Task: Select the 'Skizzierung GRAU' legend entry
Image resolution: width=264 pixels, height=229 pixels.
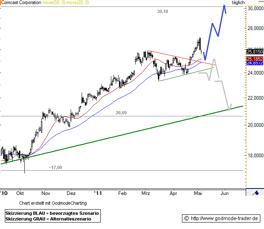Action: pos(48,219)
